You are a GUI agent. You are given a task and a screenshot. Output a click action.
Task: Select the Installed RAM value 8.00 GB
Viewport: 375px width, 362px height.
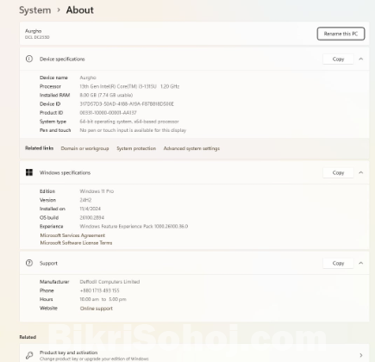tap(106, 95)
